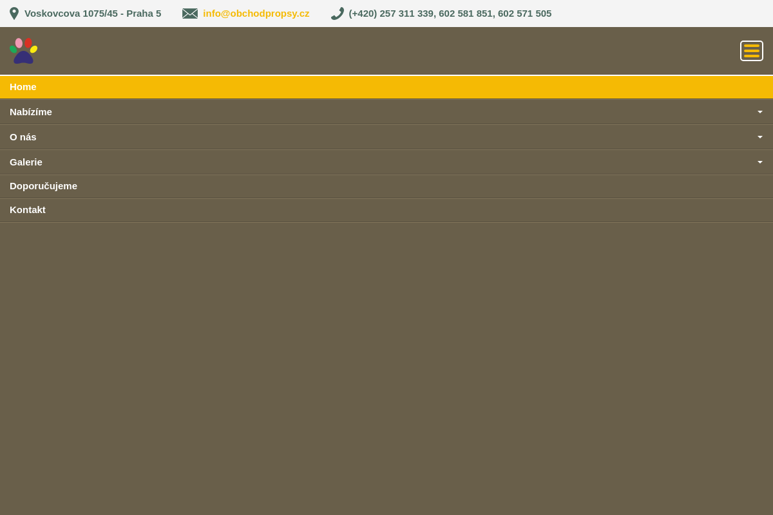Open the Doporučujeme page
Screen dimensions: 773x515
tap(43, 186)
